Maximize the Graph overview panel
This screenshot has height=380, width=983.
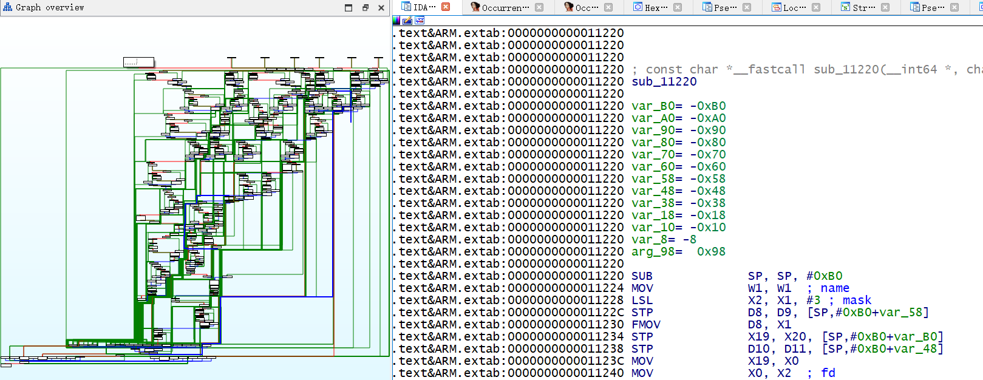pos(349,8)
